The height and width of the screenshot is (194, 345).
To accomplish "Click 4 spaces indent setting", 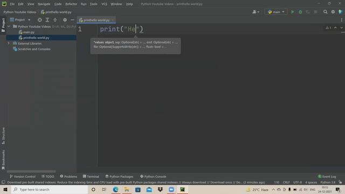I will pos(311,182).
